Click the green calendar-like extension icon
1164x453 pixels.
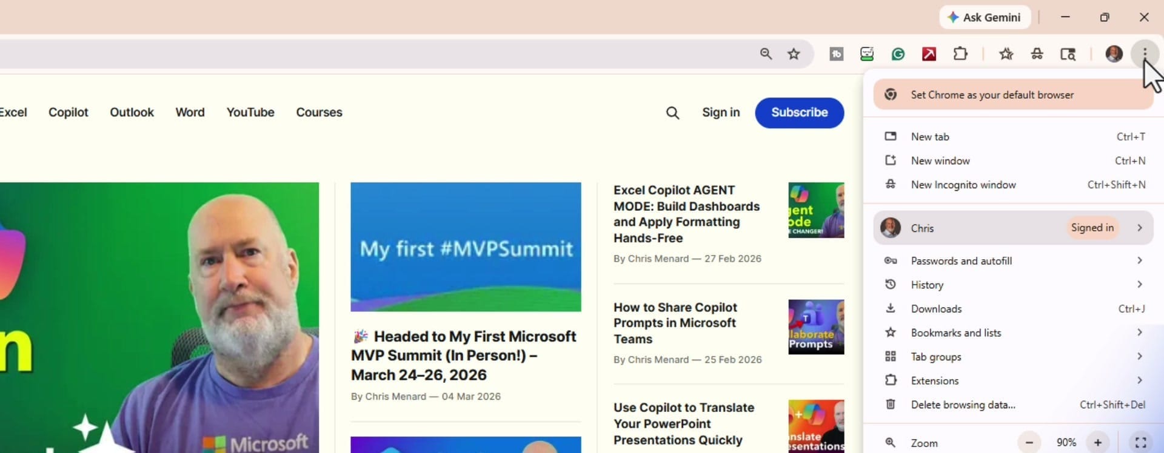(x=867, y=54)
